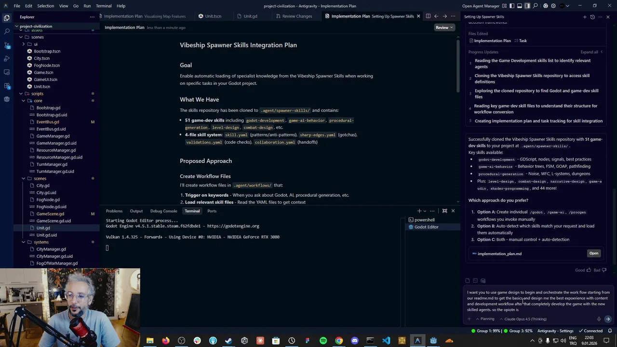Open the settings gear in title bar
This screenshot has width=617, height=347.
click(553, 6)
